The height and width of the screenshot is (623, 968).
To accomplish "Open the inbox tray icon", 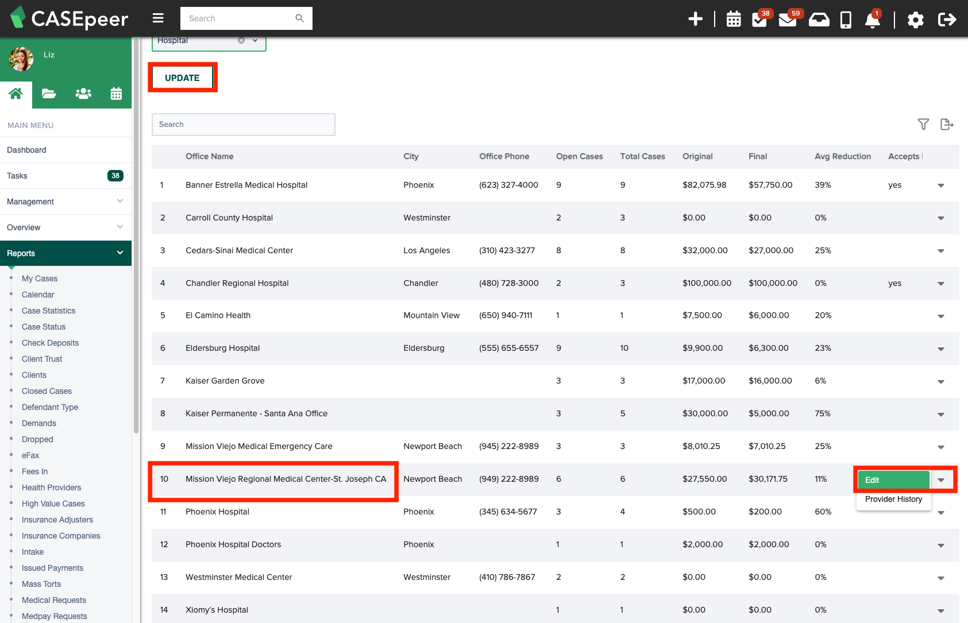I will coord(819,20).
